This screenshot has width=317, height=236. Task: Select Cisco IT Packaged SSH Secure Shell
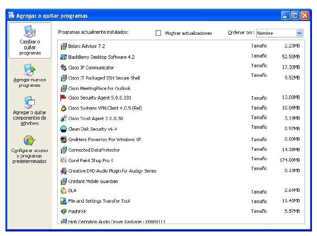(x=104, y=78)
